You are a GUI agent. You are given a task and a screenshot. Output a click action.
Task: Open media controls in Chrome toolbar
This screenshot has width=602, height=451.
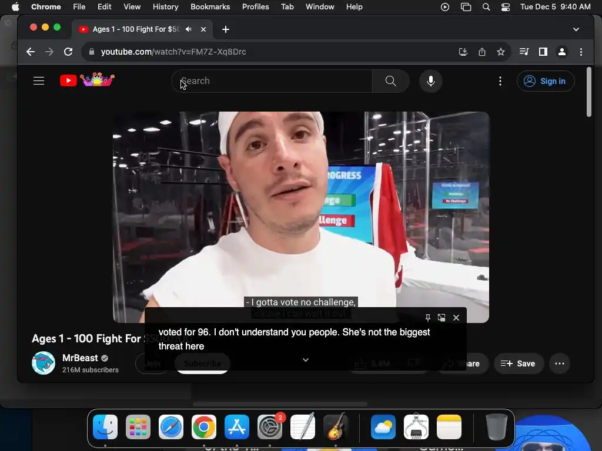tap(524, 52)
